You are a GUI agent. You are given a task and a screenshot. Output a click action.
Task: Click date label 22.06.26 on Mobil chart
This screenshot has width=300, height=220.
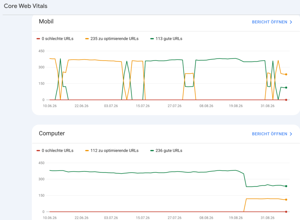81,106
